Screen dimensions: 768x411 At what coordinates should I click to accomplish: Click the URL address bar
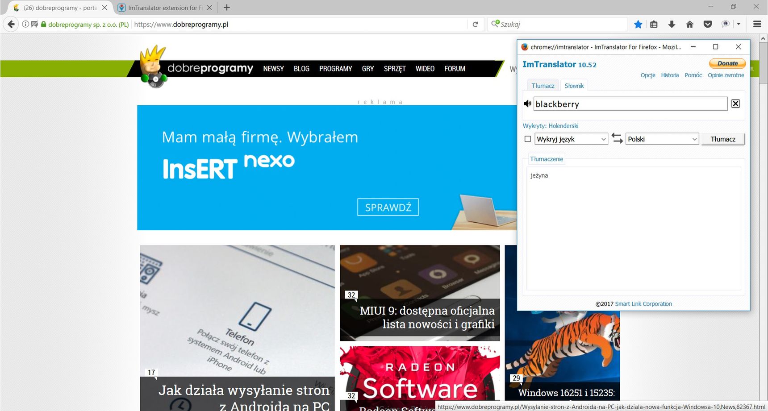[x=299, y=24]
